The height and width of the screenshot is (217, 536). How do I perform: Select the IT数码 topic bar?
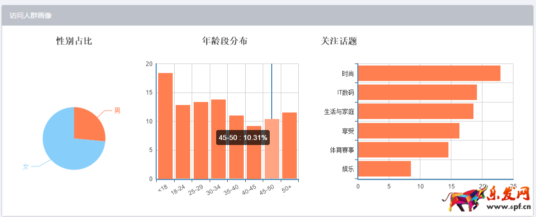coord(417,92)
